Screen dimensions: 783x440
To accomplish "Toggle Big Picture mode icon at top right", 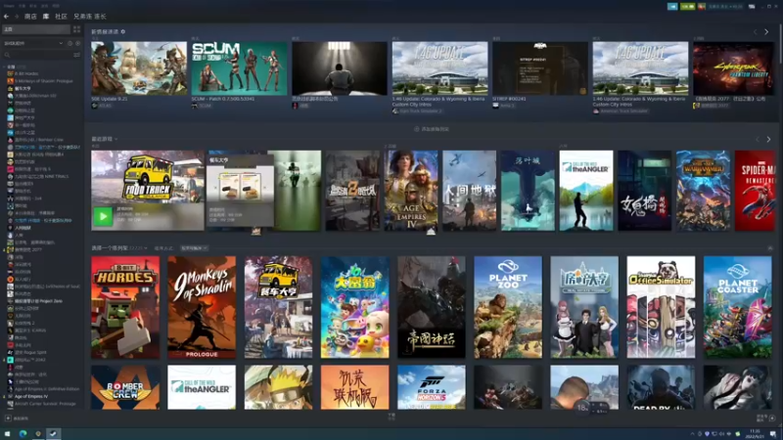I will point(752,7).
